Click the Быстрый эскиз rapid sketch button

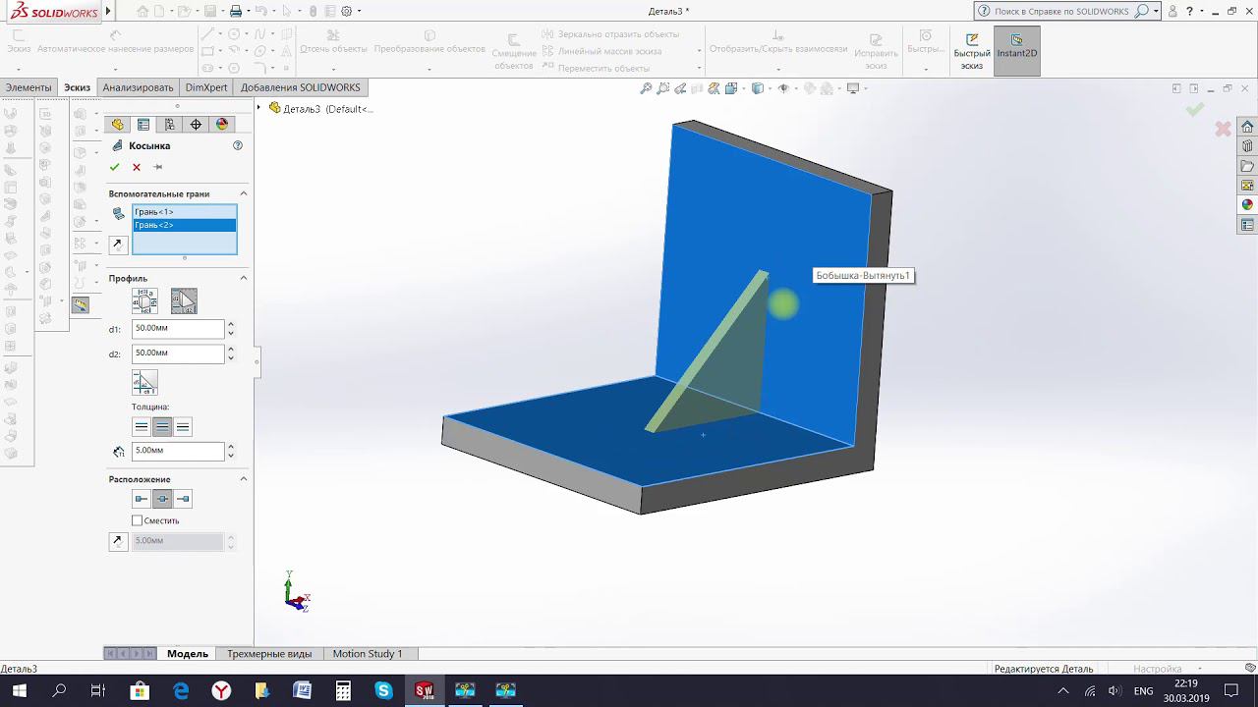point(972,51)
